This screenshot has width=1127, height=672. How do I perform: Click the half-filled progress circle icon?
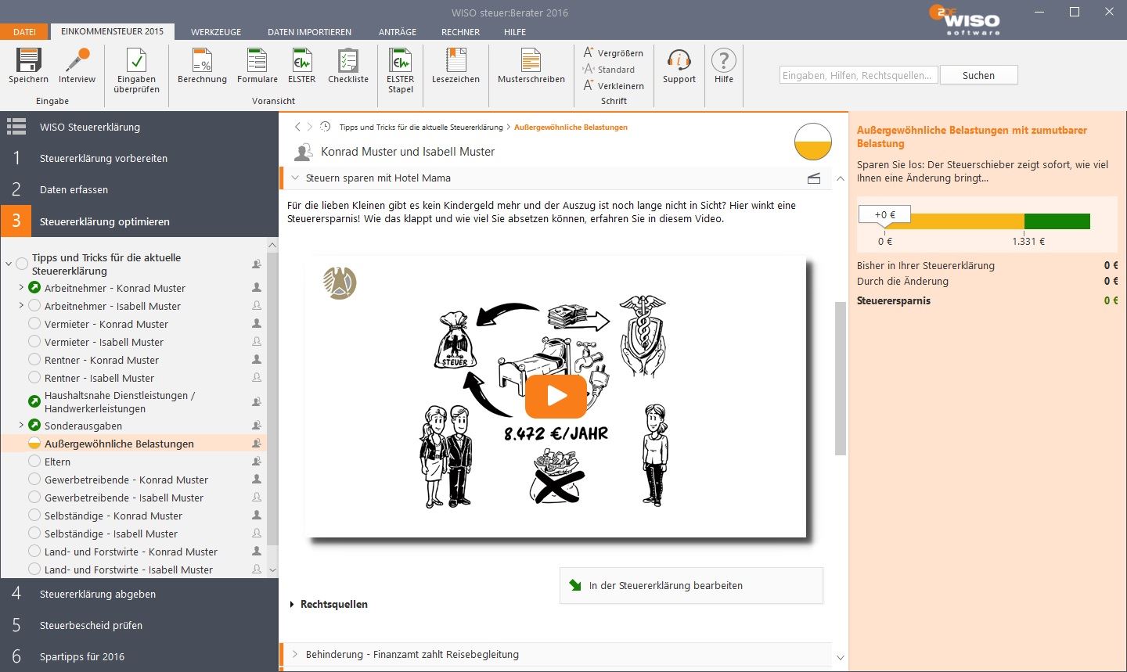(813, 142)
